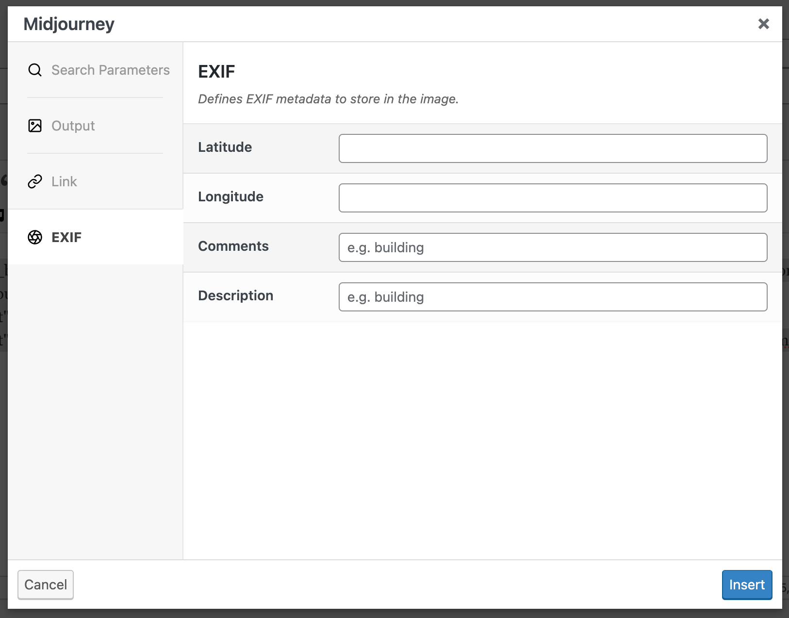Click the Comments label

click(233, 246)
